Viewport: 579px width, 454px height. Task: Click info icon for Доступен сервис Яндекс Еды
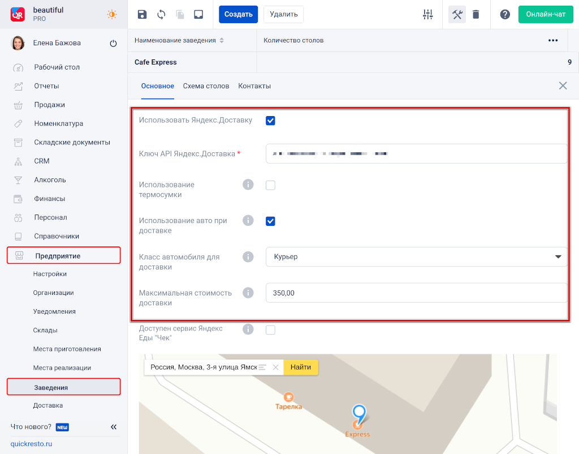pyautogui.click(x=248, y=329)
